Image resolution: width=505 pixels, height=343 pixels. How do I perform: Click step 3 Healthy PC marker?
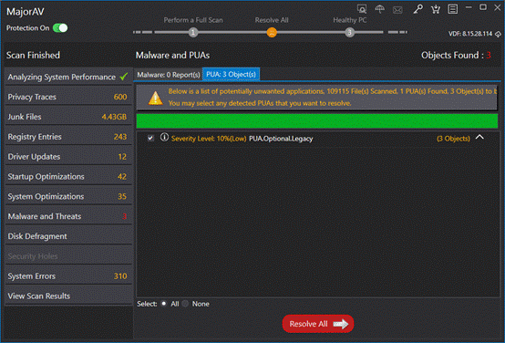click(x=349, y=32)
